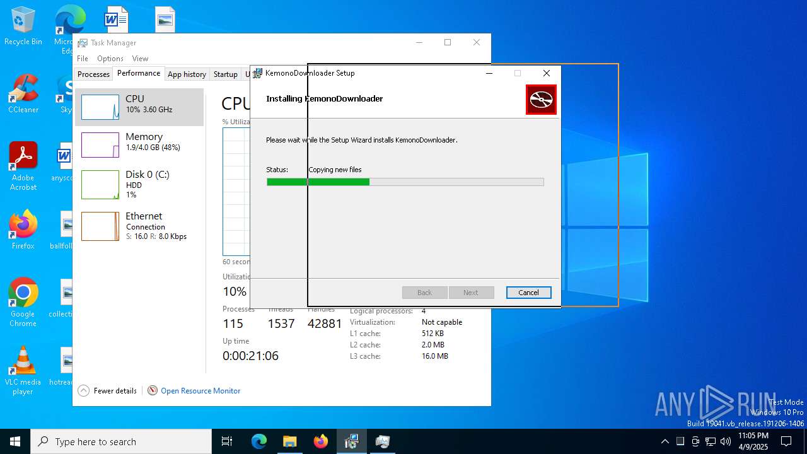Open the View menu in Task Manager

click(x=140, y=59)
